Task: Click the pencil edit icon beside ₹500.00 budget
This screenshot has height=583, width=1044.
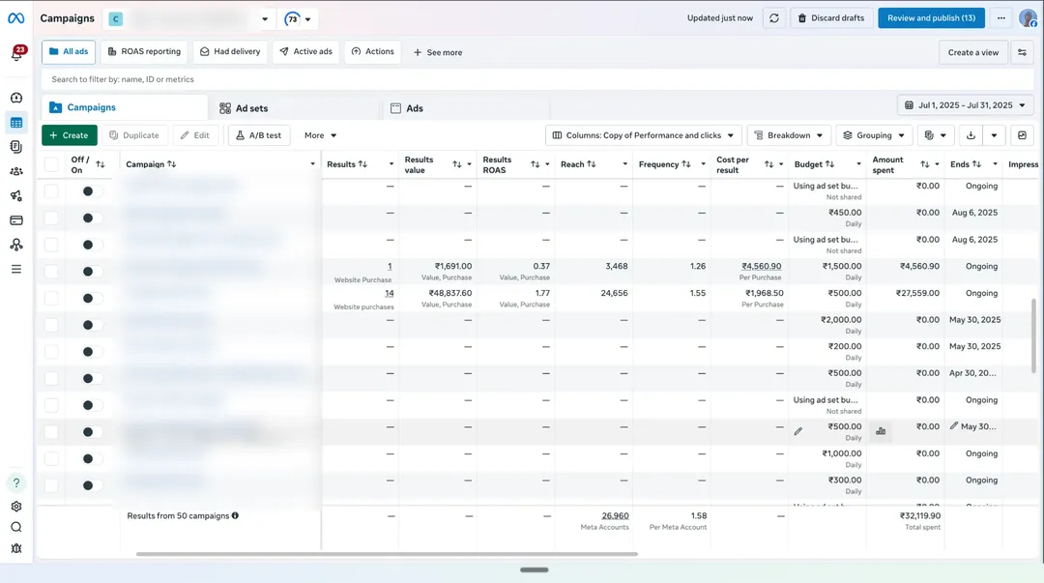Action: [x=797, y=432]
